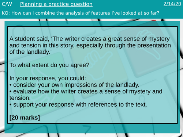Click the C/W label
The image size is (183, 137).
pyautogui.click(x=7, y=4)
